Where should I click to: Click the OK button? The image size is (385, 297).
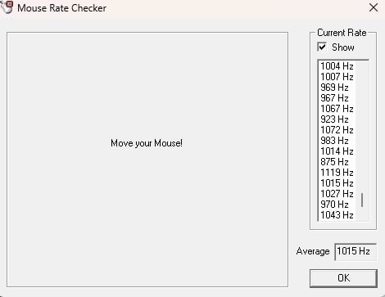343,278
